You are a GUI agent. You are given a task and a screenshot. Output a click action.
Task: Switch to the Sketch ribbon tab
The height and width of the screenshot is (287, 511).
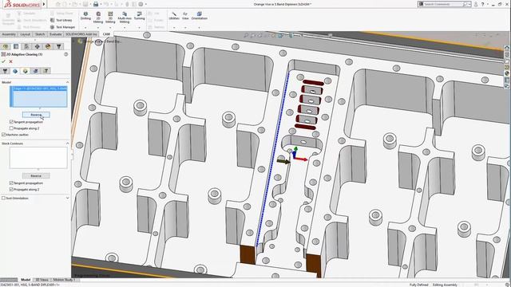40,34
